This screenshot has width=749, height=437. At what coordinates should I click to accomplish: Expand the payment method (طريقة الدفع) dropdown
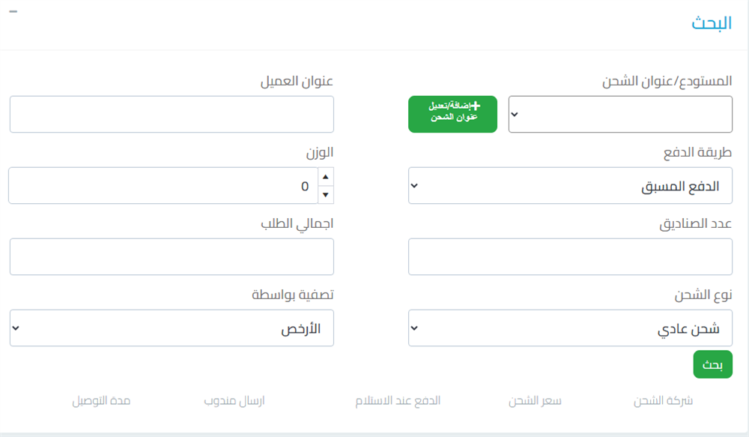pos(570,186)
